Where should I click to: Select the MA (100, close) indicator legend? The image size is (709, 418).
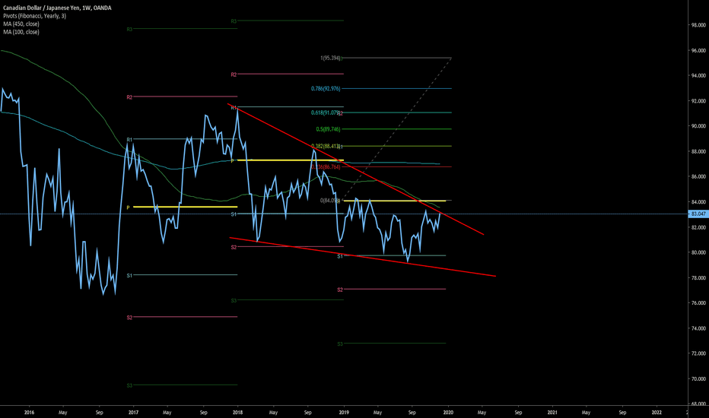coord(21,32)
